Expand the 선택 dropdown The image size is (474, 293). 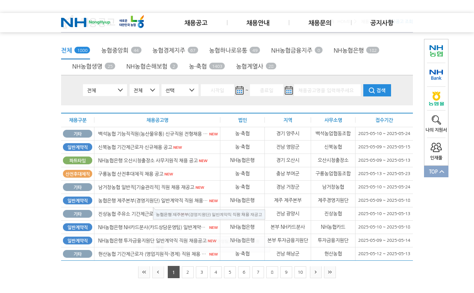click(180, 90)
